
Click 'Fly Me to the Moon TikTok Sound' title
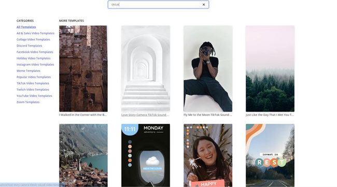pos(207,115)
